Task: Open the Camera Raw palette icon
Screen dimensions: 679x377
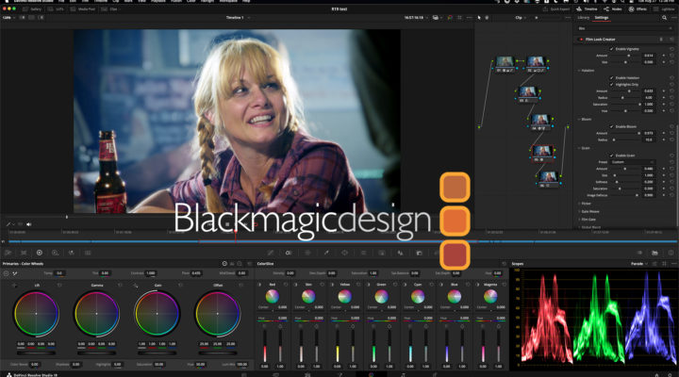Action: 8,253
